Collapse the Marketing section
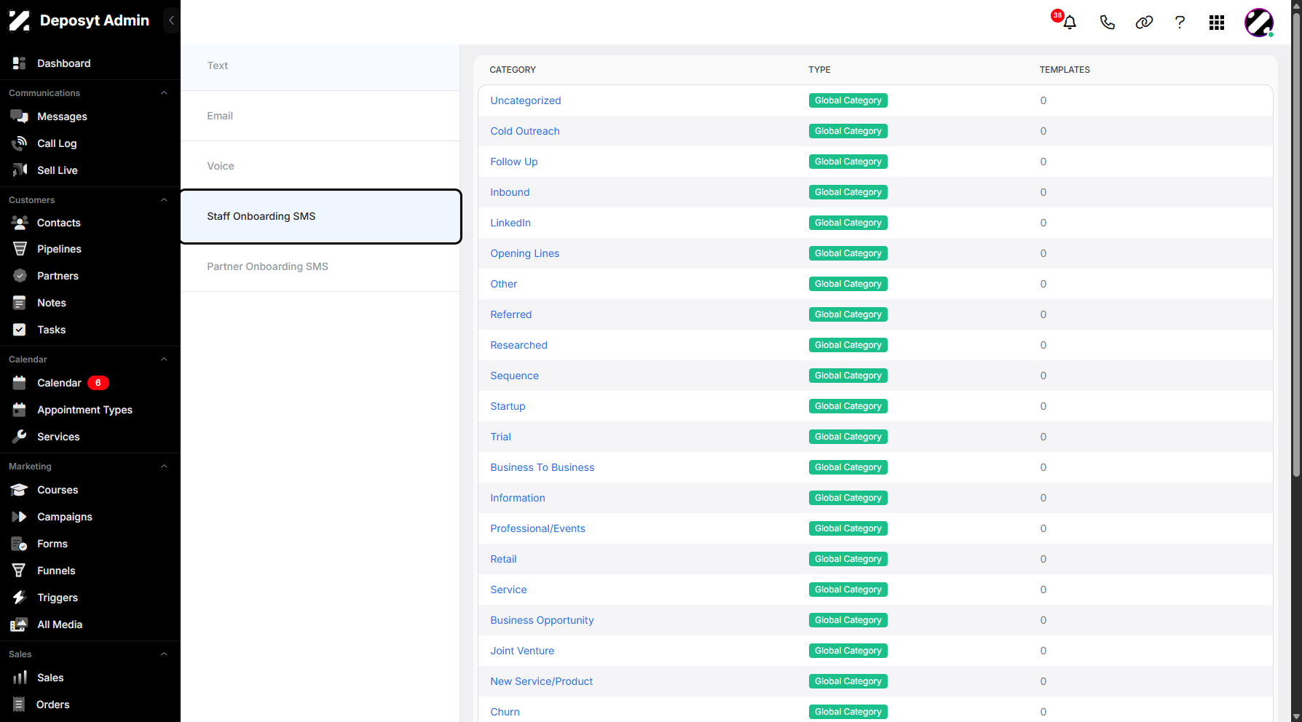Image resolution: width=1302 pixels, height=722 pixels. 164,467
